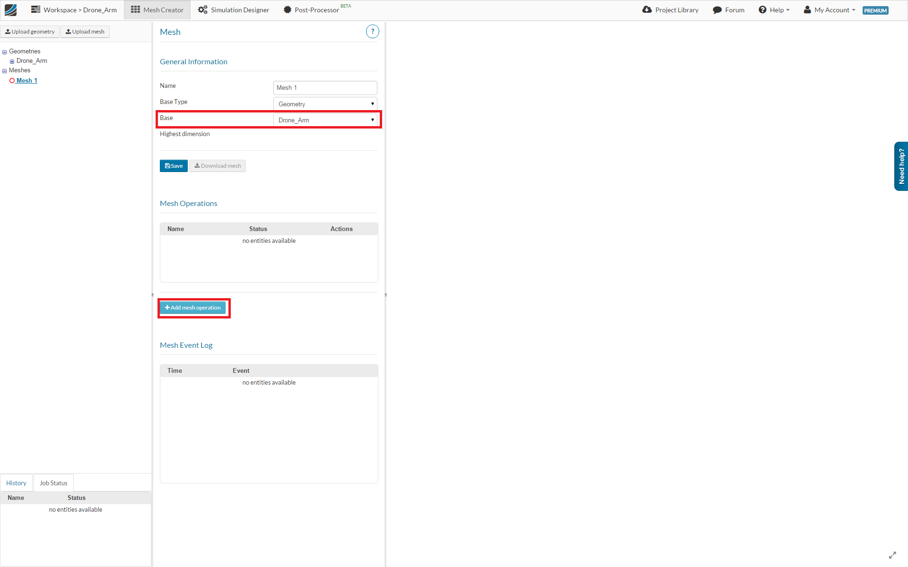
Task: Click the Upload geometry button
Action: coord(30,32)
